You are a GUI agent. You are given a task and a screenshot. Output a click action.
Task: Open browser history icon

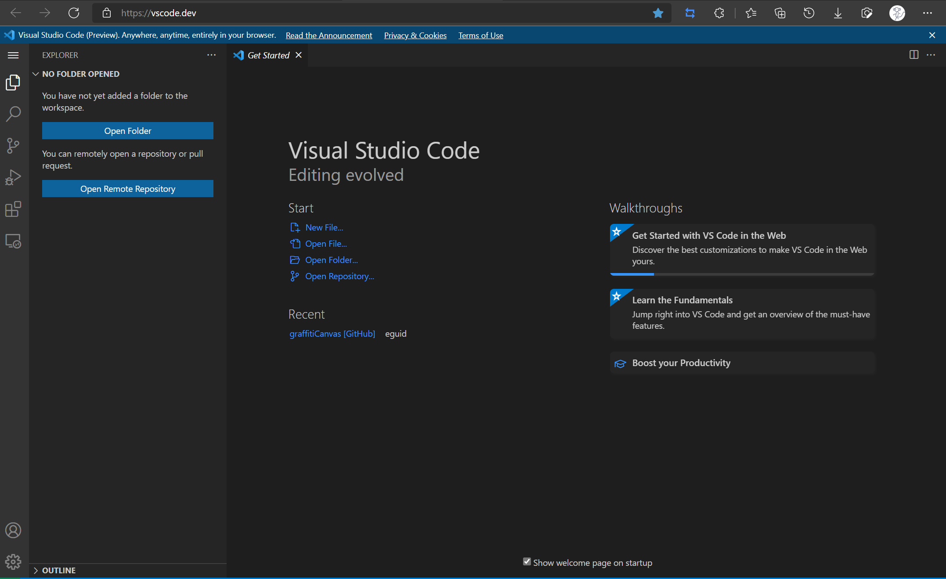(x=809, y=13)
